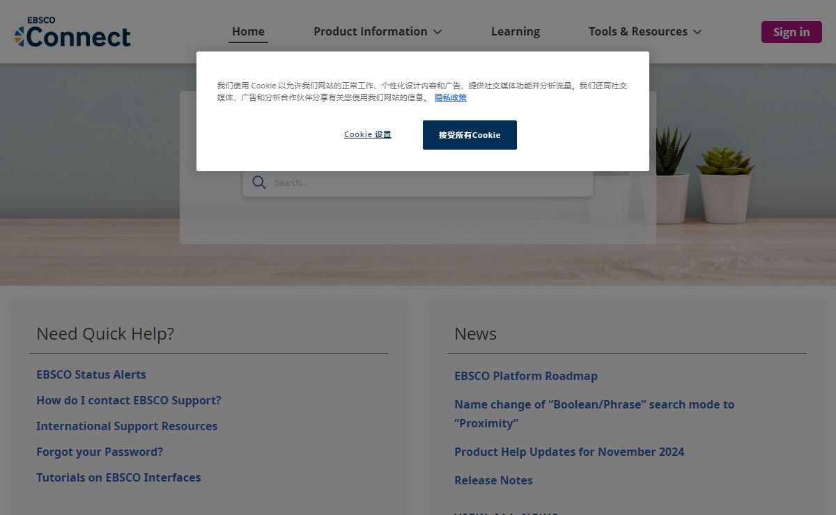
Task: Open the 隐私政策 privacy policy link
Action: (x=451, y=97)
